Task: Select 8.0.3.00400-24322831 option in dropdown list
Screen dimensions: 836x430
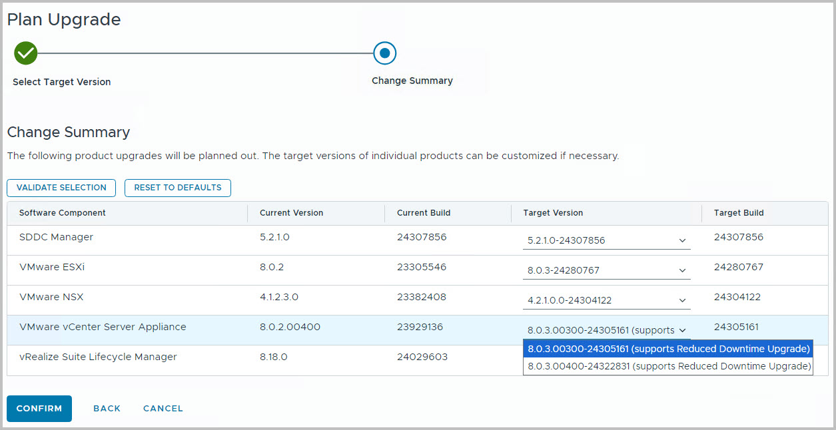Action: click(668, 366)
